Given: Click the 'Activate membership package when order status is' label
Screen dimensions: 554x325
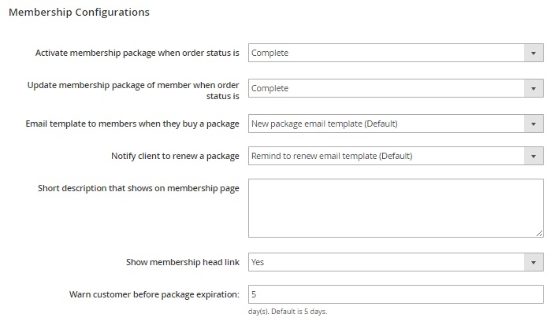Looking at the screenshot, I should 137,53.
